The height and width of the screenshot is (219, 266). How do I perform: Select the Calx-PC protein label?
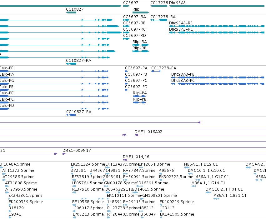(7, 99)
